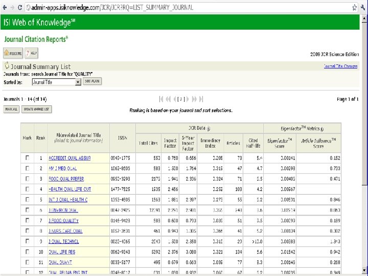Click the Mark All button
Viewport: 368px width, 276px height.
click(x=11, y=109)
